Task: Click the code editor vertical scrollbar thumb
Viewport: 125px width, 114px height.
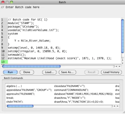Action: 122,36
